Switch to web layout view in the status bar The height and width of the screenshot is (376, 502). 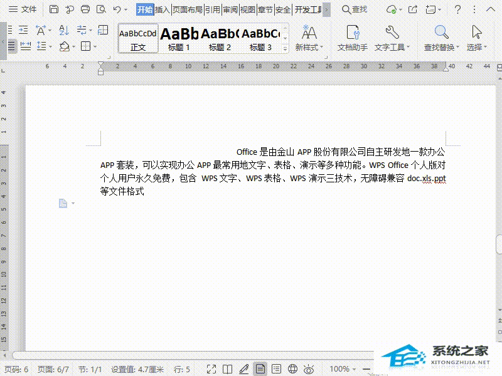pyautogui.click(x=292, y=369)
